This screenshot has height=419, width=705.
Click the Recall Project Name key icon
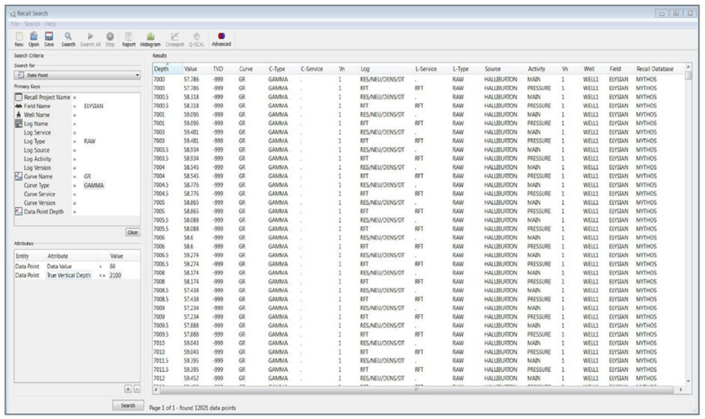coord(18,97)
